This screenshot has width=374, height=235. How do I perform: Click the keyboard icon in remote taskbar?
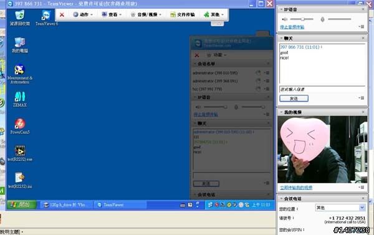pos(183,205)
